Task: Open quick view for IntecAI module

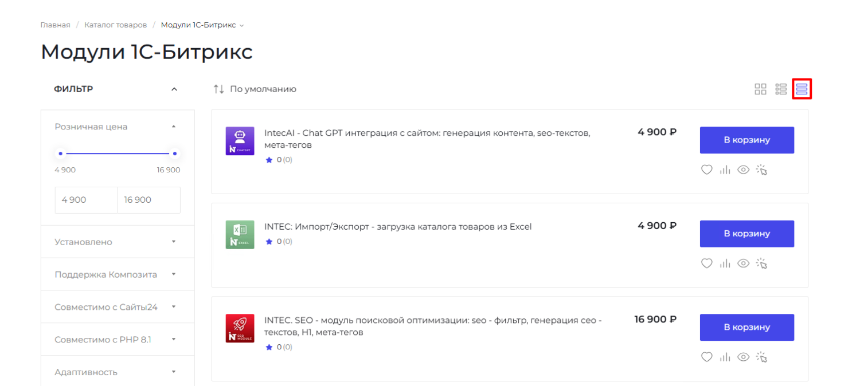Action: tap(743, 170)
